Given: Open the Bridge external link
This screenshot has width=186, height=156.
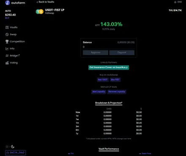Looking at the screenshot, I should 13,56.
